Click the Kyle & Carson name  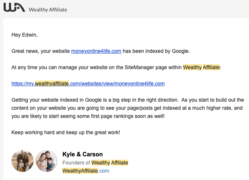tap(82, 154)
